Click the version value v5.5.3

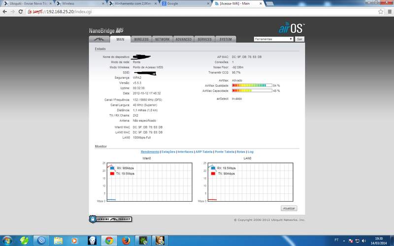(137, 83)
